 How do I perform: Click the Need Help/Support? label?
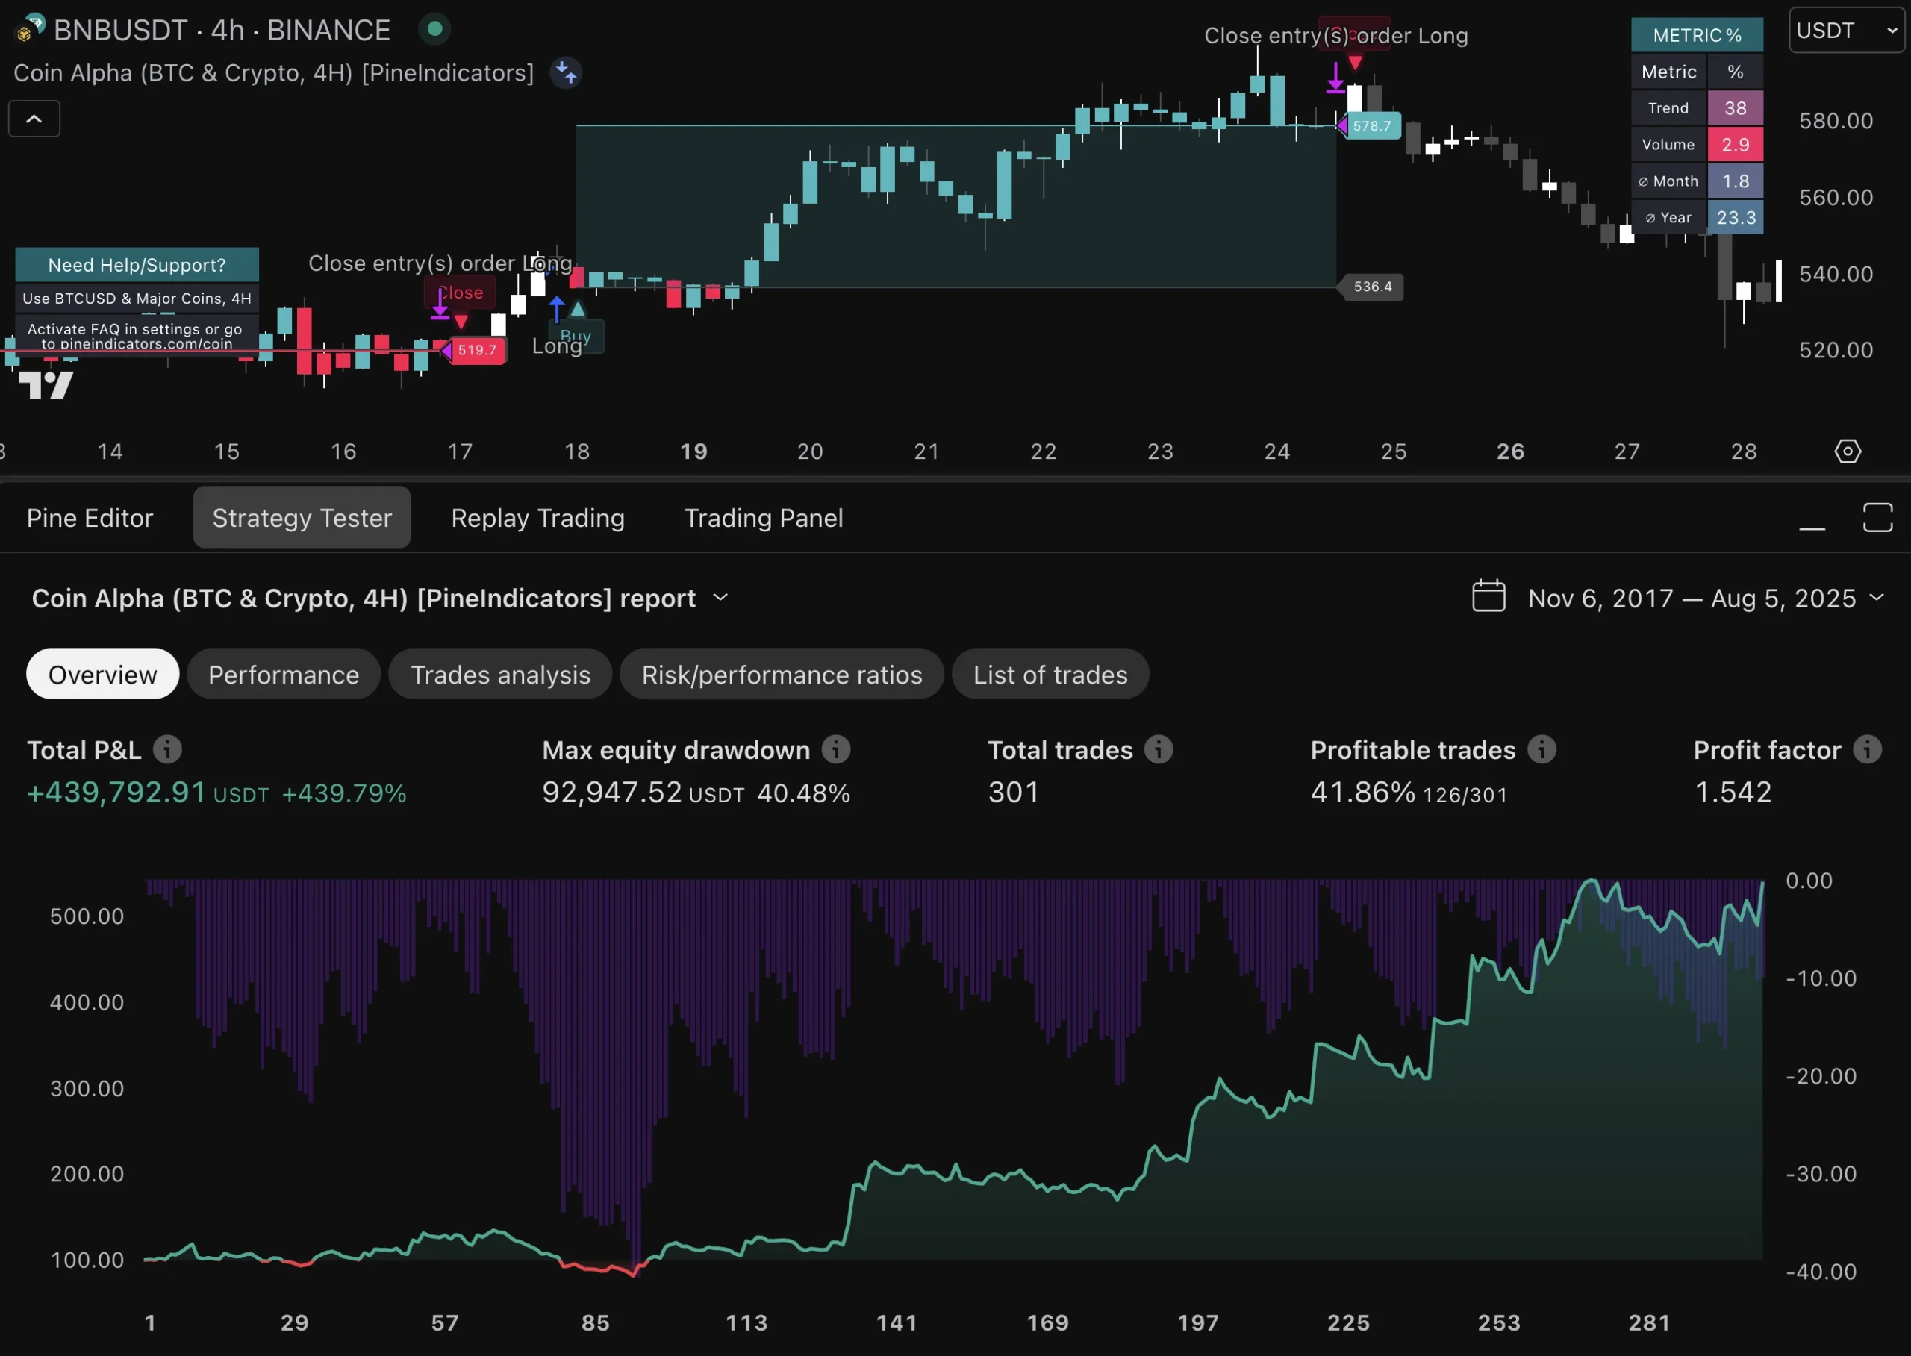[137, 266]
